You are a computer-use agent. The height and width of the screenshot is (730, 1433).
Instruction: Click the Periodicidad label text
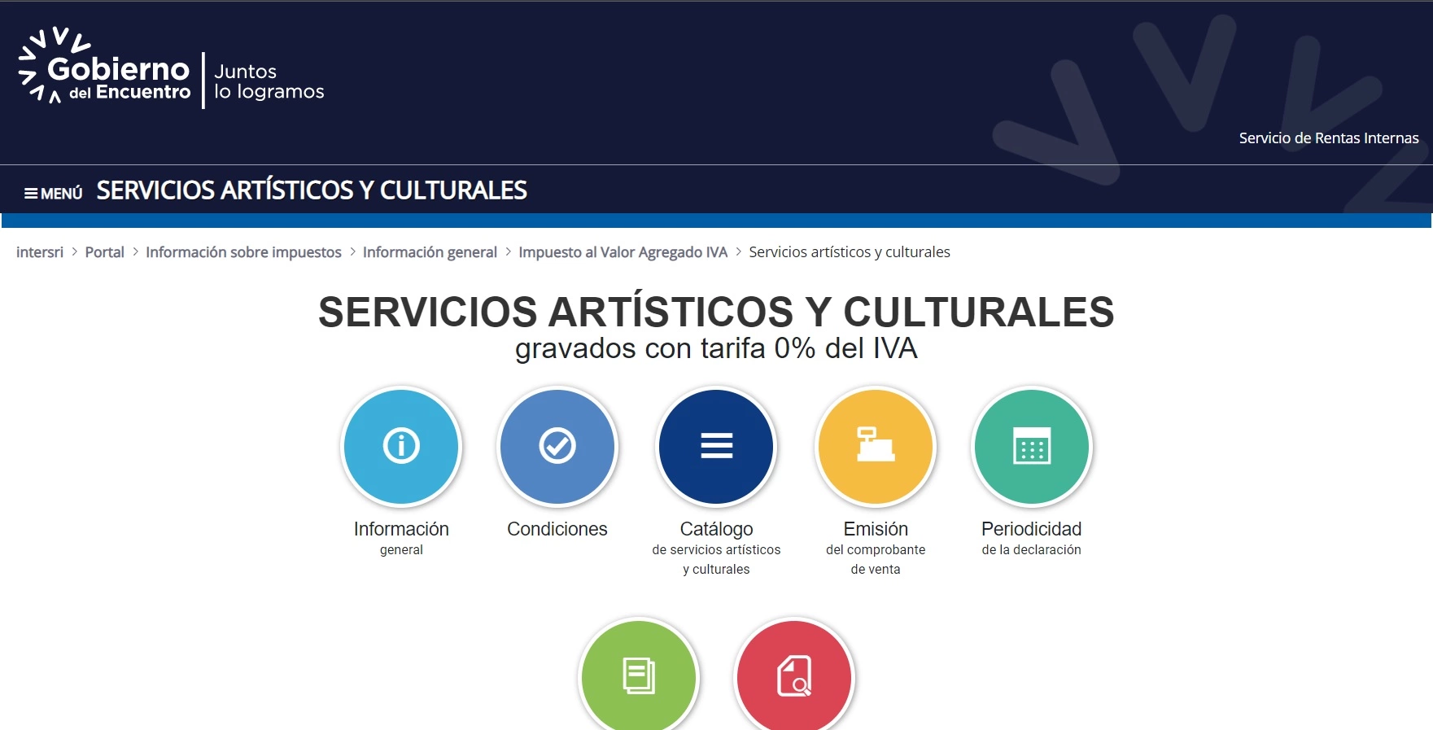click(x=1032, y=529)
